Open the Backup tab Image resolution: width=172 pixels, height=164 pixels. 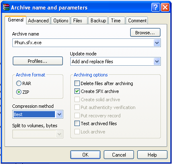pyautogui.click(x=98, y=21)
